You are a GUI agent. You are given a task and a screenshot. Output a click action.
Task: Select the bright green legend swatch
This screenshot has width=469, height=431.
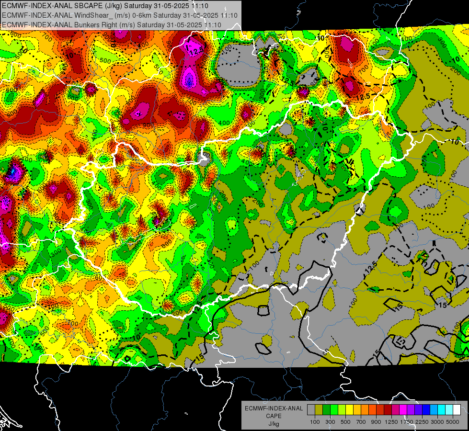click(334, 410)
